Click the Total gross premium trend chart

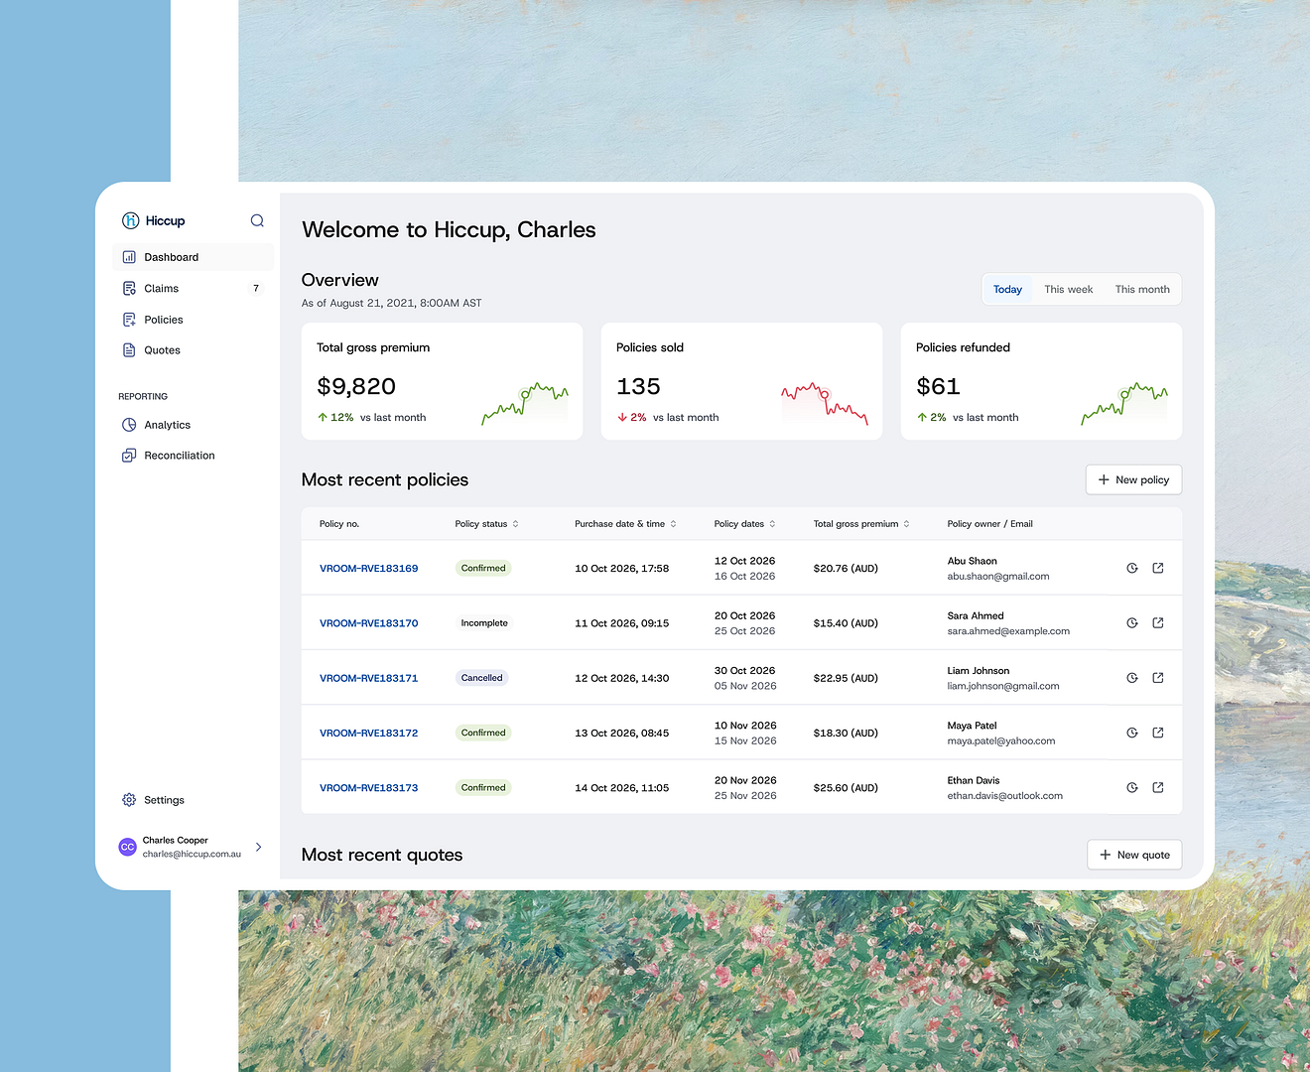(x=525, y=402)
